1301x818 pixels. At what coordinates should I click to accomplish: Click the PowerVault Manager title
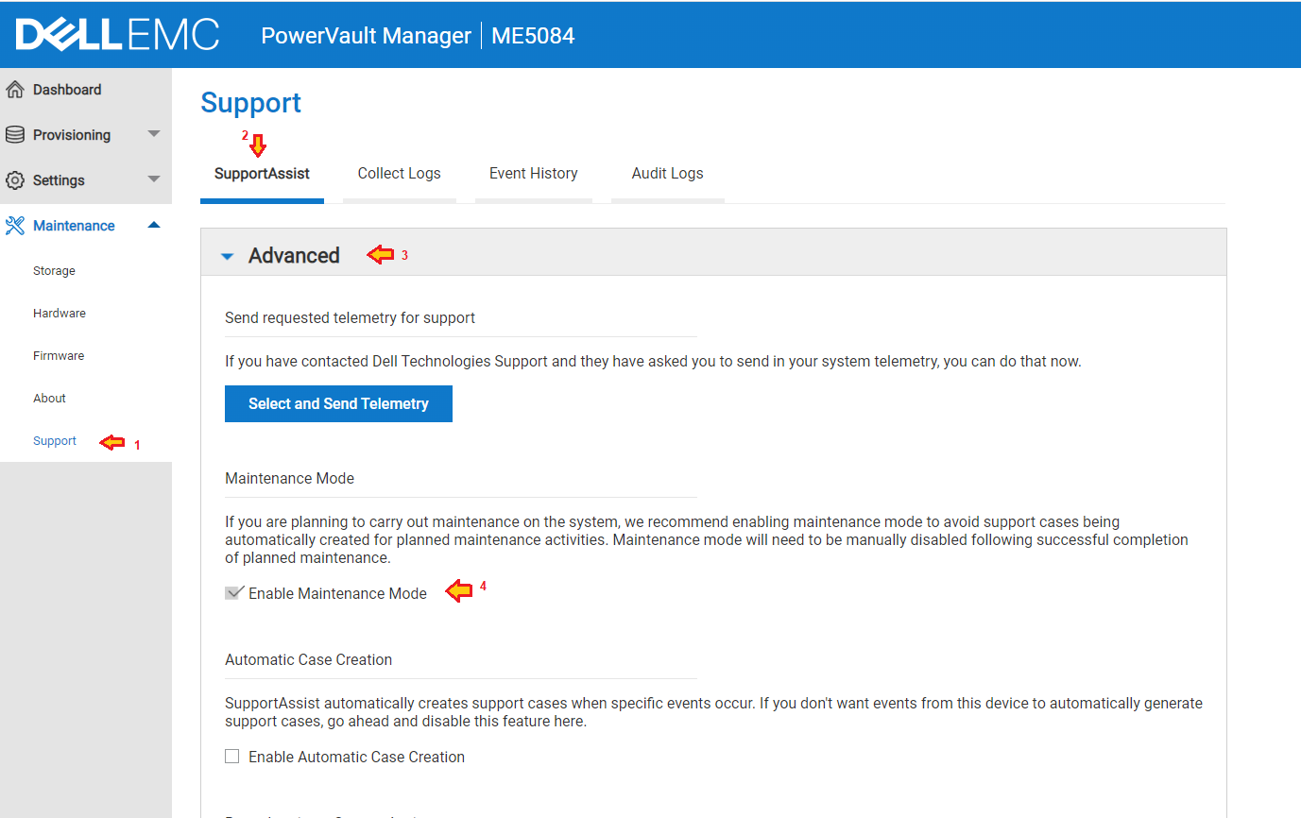366,35
